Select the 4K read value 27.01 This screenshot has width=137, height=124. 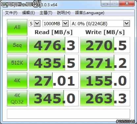point(54,80)
